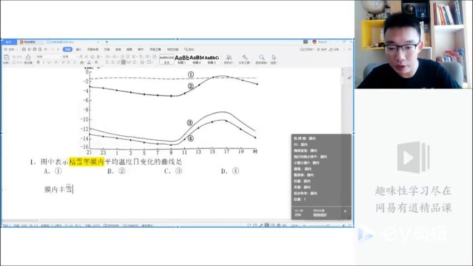Apply the 标题 3 heading style

pos(212,60)
